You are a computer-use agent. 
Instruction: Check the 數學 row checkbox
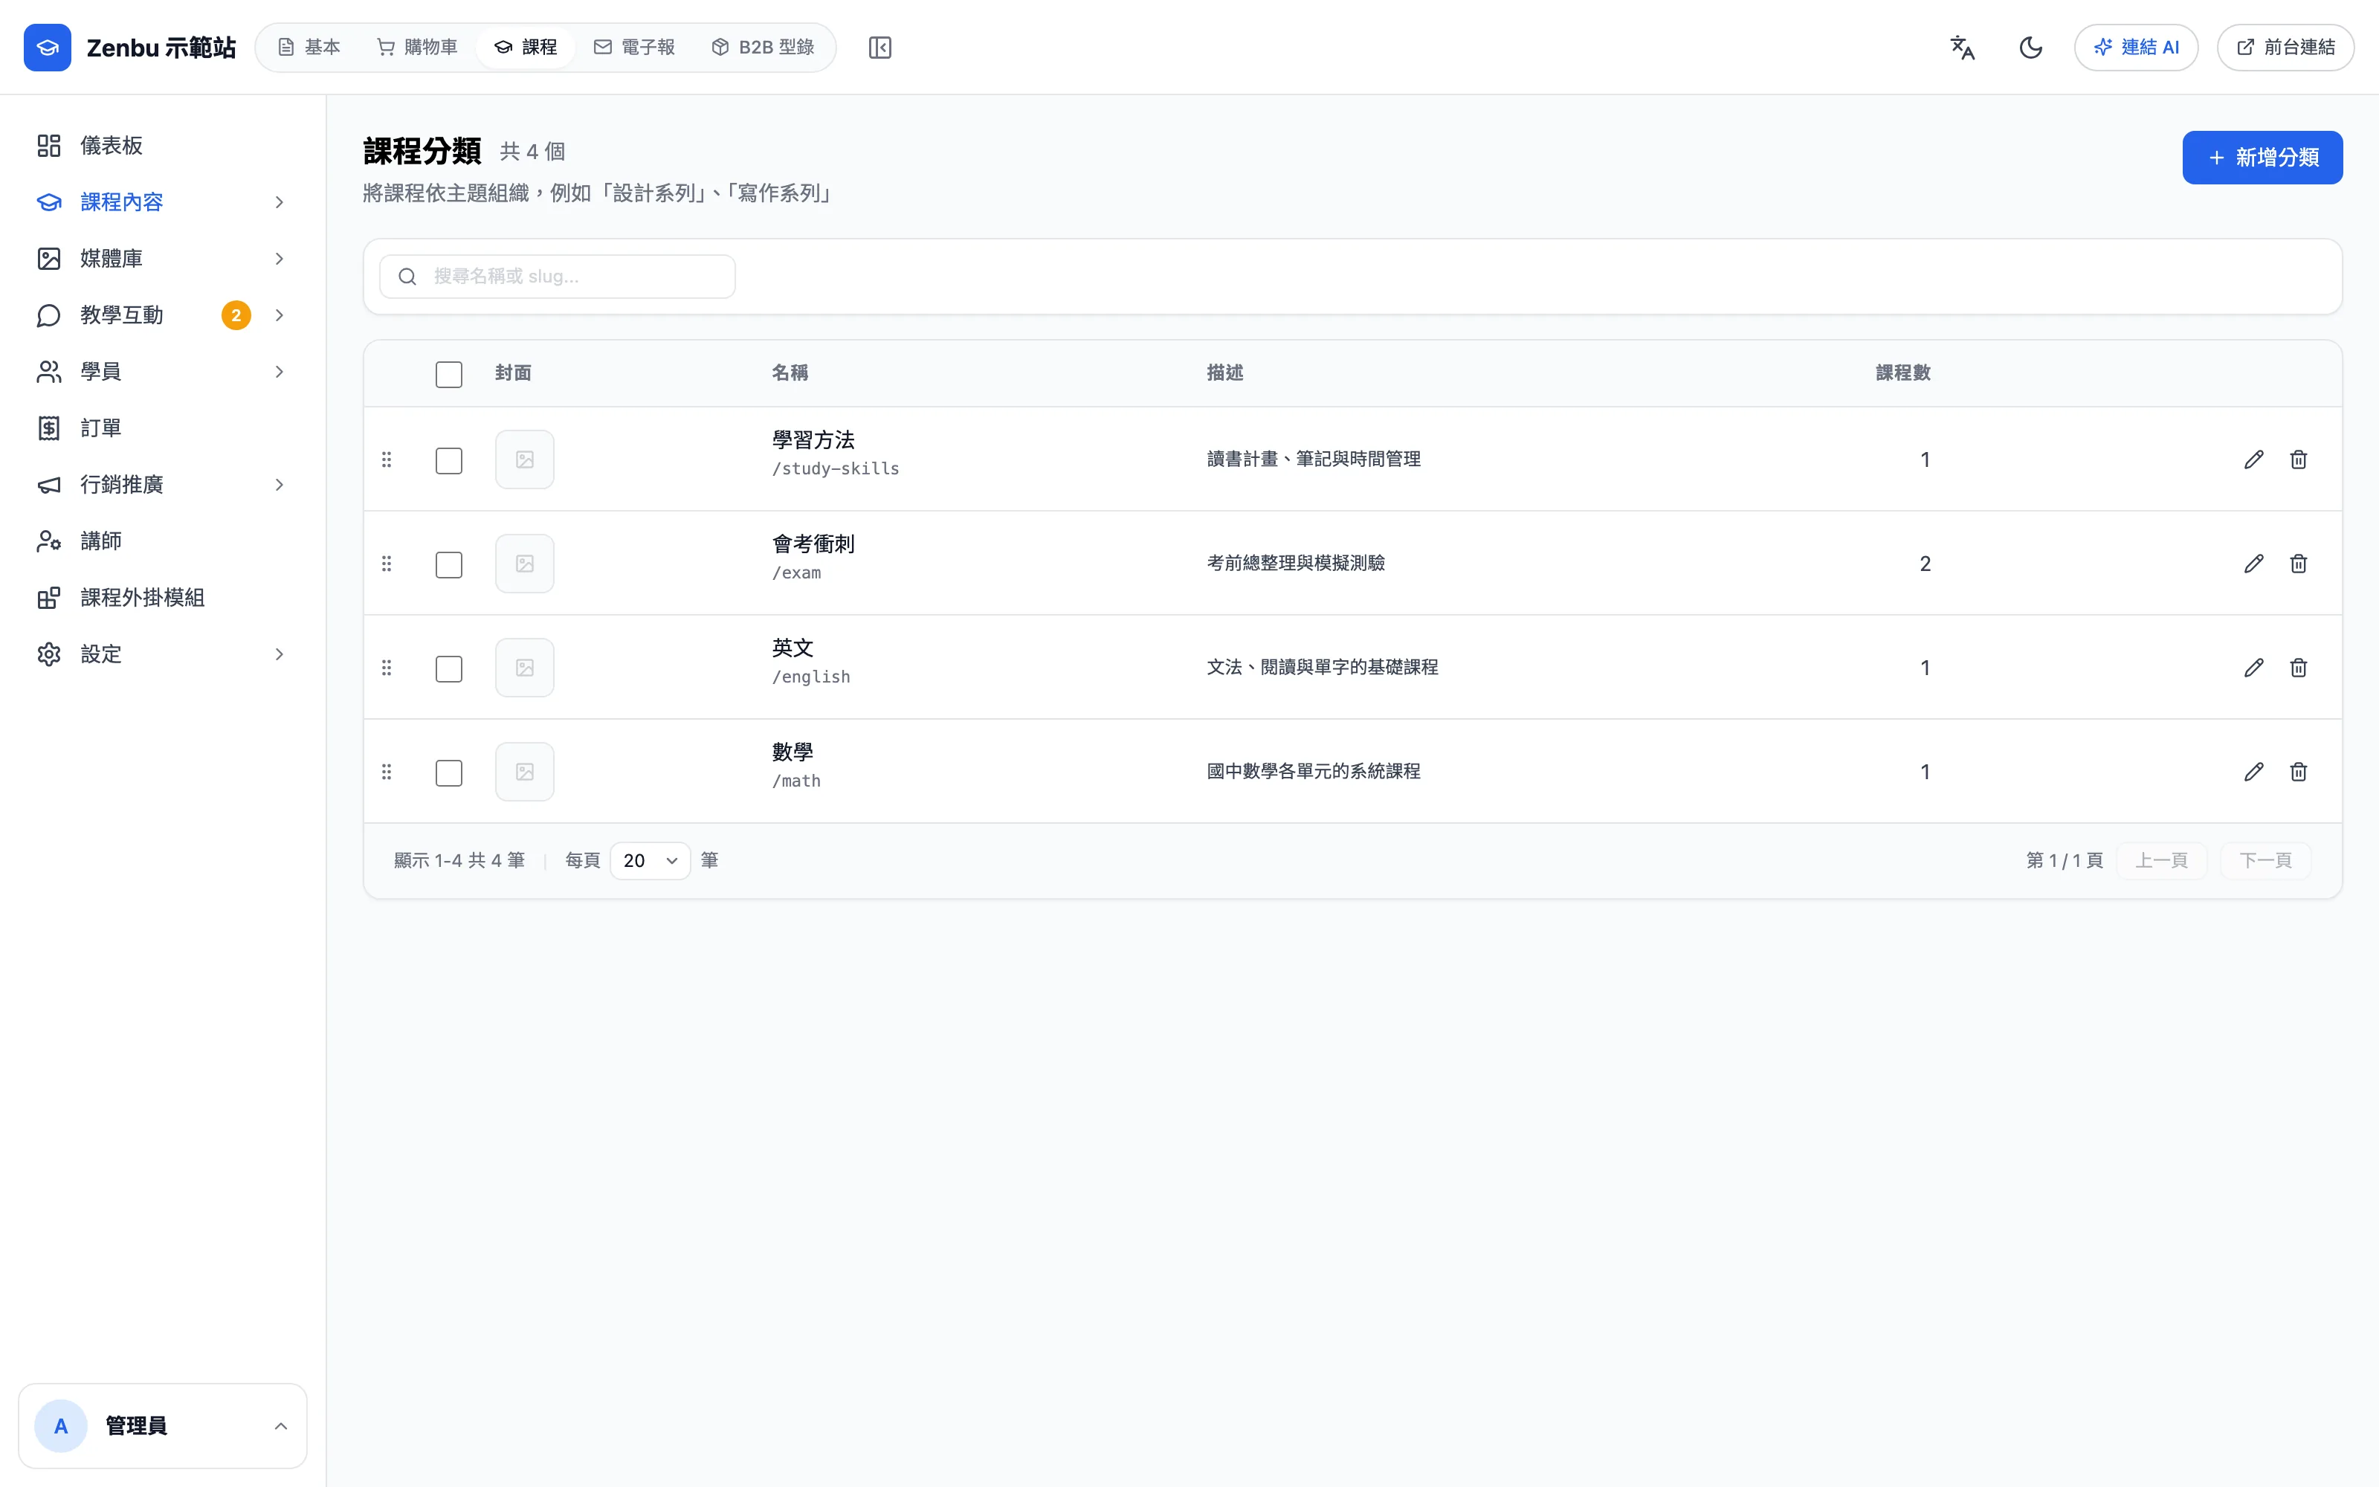(449, 774)
